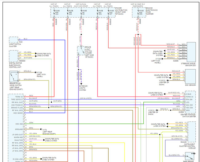Viewport: 200px width, 162px height.
Task: Click '(OR BLU/RED)' note in diagram center
Action: click(x=86, y=98)
